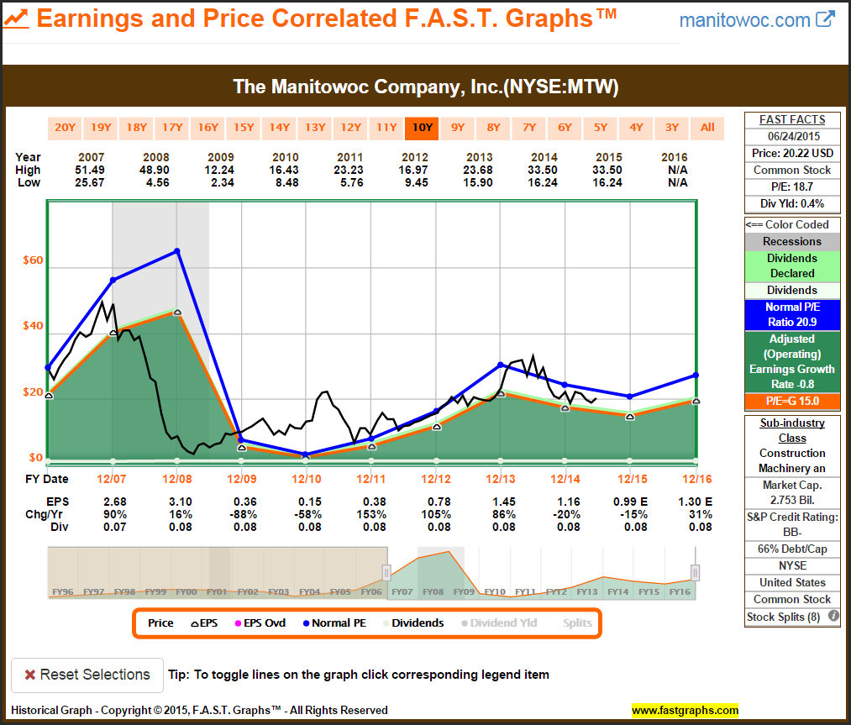Choose the 15Y time range tab
Image resolution: width=851 pixels, height=725 pixels.
pyautogui.click(x=244, y=128)
